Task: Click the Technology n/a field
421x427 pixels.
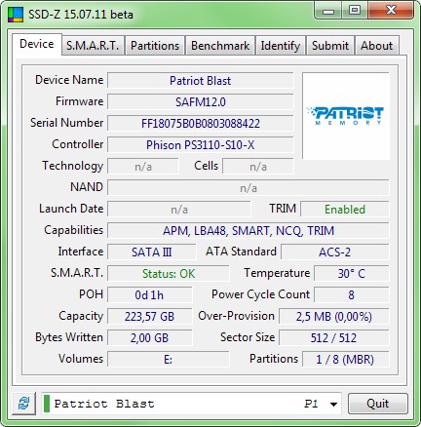Action: pyautogui.click(x=143, y=167)
